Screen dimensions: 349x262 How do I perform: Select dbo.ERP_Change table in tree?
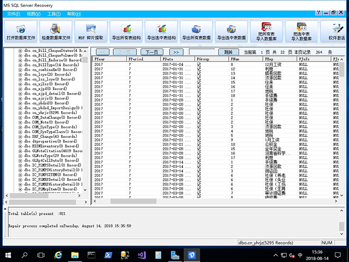pos(47,136)
